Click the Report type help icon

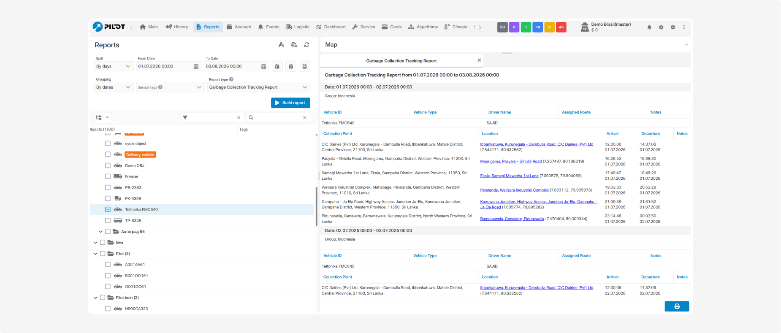pos(231,79)
